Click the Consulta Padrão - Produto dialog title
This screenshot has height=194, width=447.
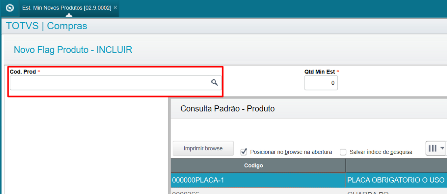coord(227,108)
